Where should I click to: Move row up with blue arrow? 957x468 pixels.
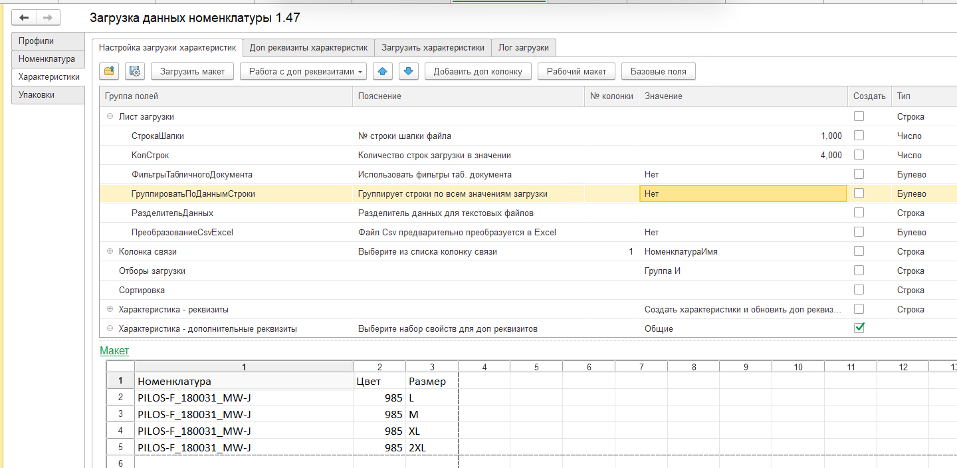coord(383,71)
